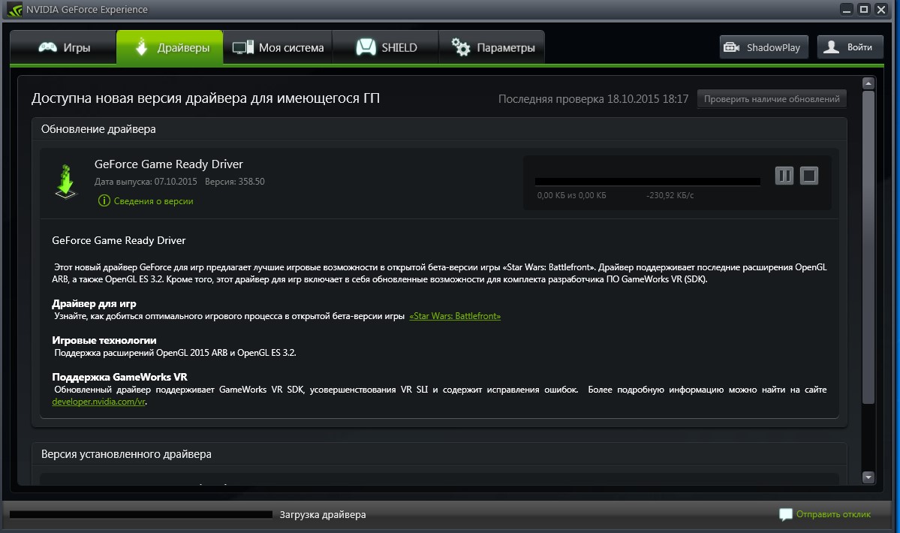The height and width of the screenshot is (533, 900).
Task: Click the Доступна новая версия драйвера heading
Action: [206, 98]
